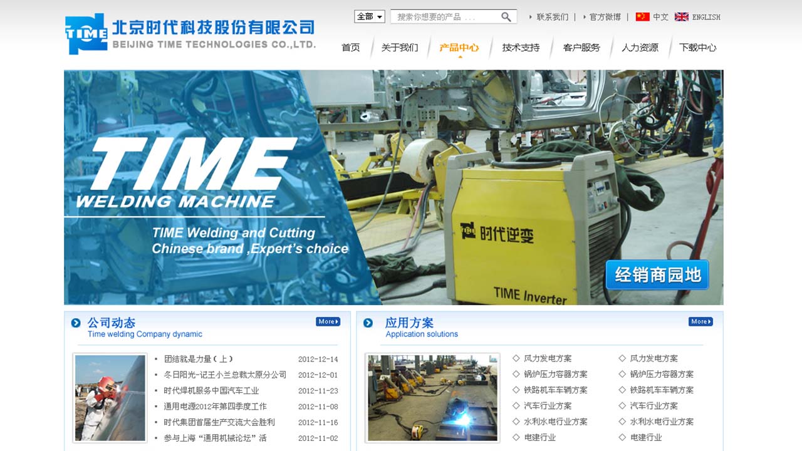Click the 应用方案 section heading
Viewport: 802px width, 451px height.
point(409,323)
